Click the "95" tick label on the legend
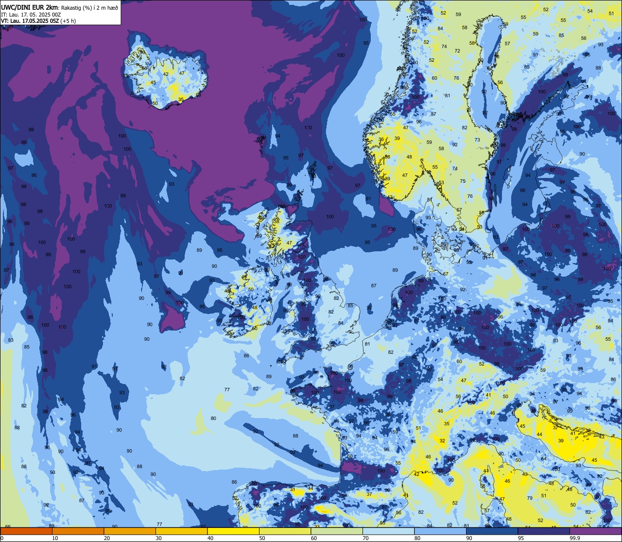Image resolution: width=622 pixels, height=542 pixels. (521, 538)
